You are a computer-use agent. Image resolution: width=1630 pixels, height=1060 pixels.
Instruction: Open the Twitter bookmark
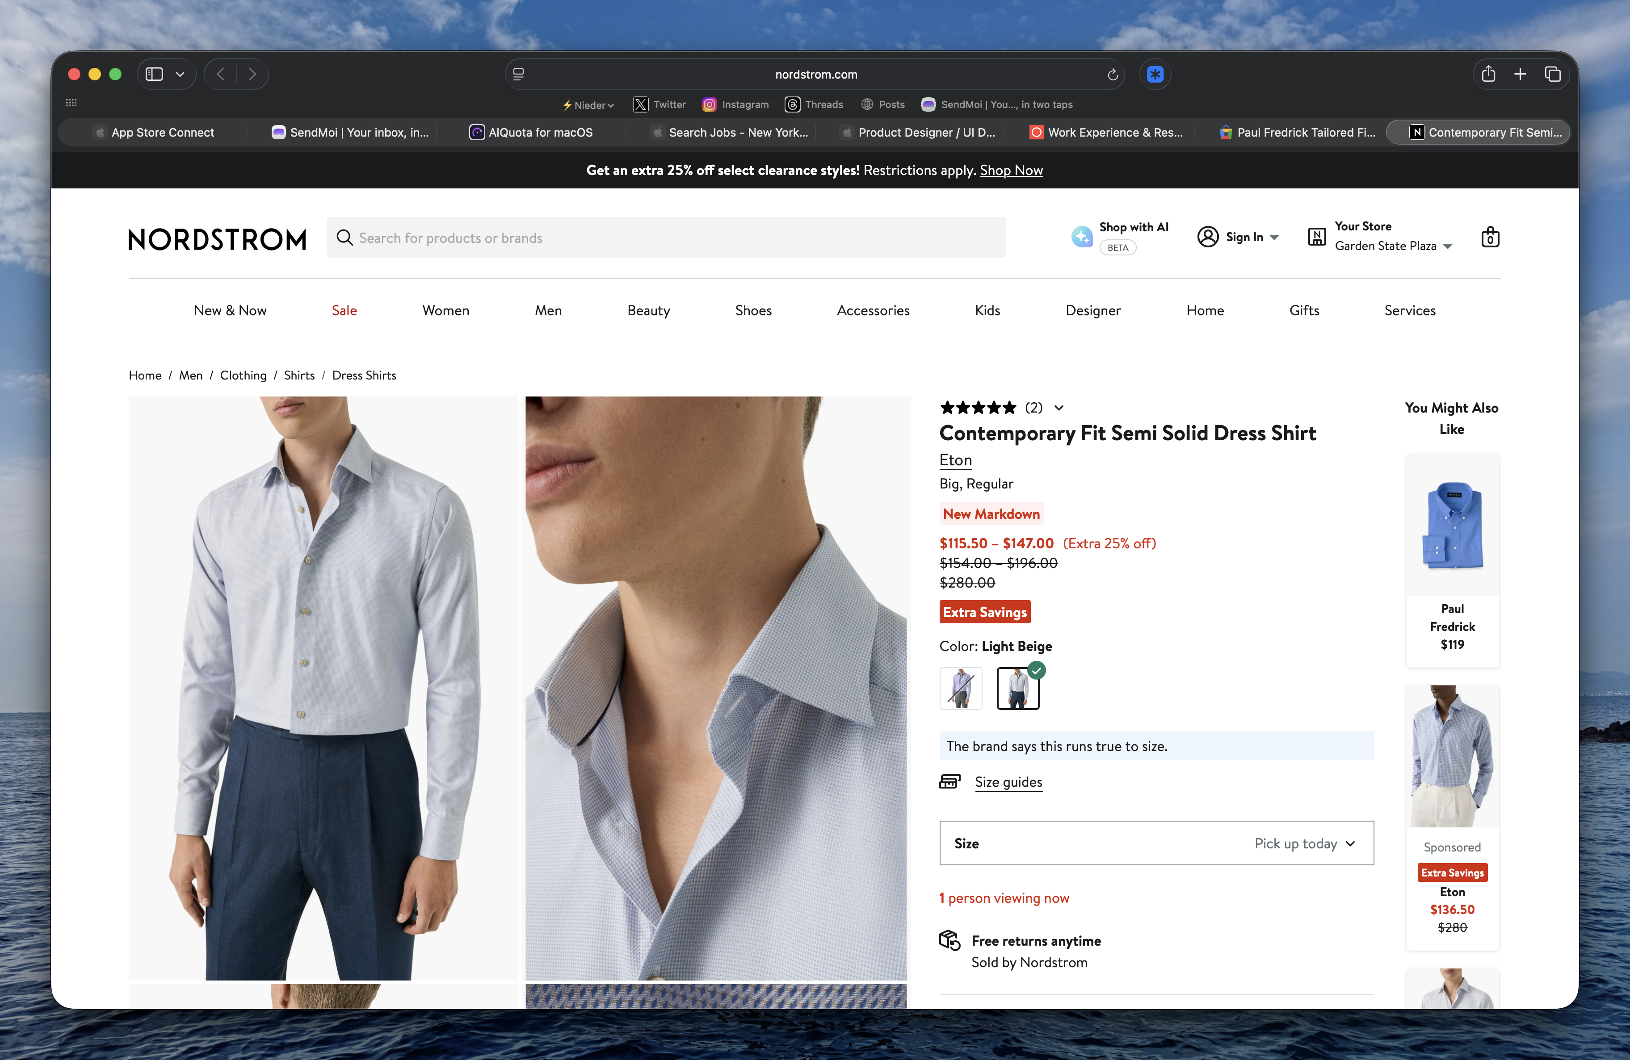click(x=659, y=104)
